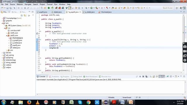Open Project Explorer view menu dropdown
This screenshot has width=187, height=105.
[x=33, y=15]
